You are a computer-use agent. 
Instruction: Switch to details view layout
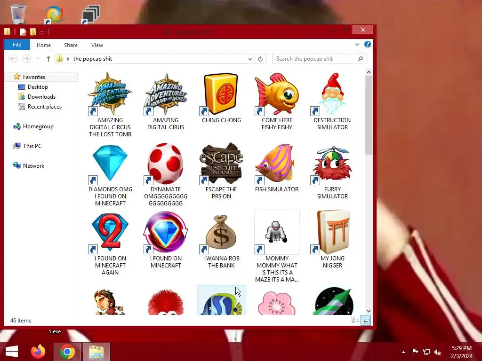[355, 321]
